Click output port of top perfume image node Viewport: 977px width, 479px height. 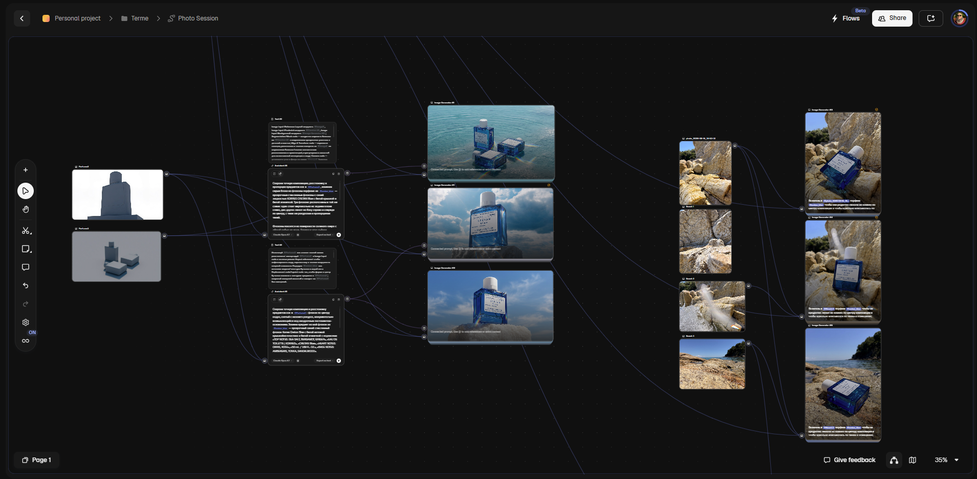coord(167,174)
